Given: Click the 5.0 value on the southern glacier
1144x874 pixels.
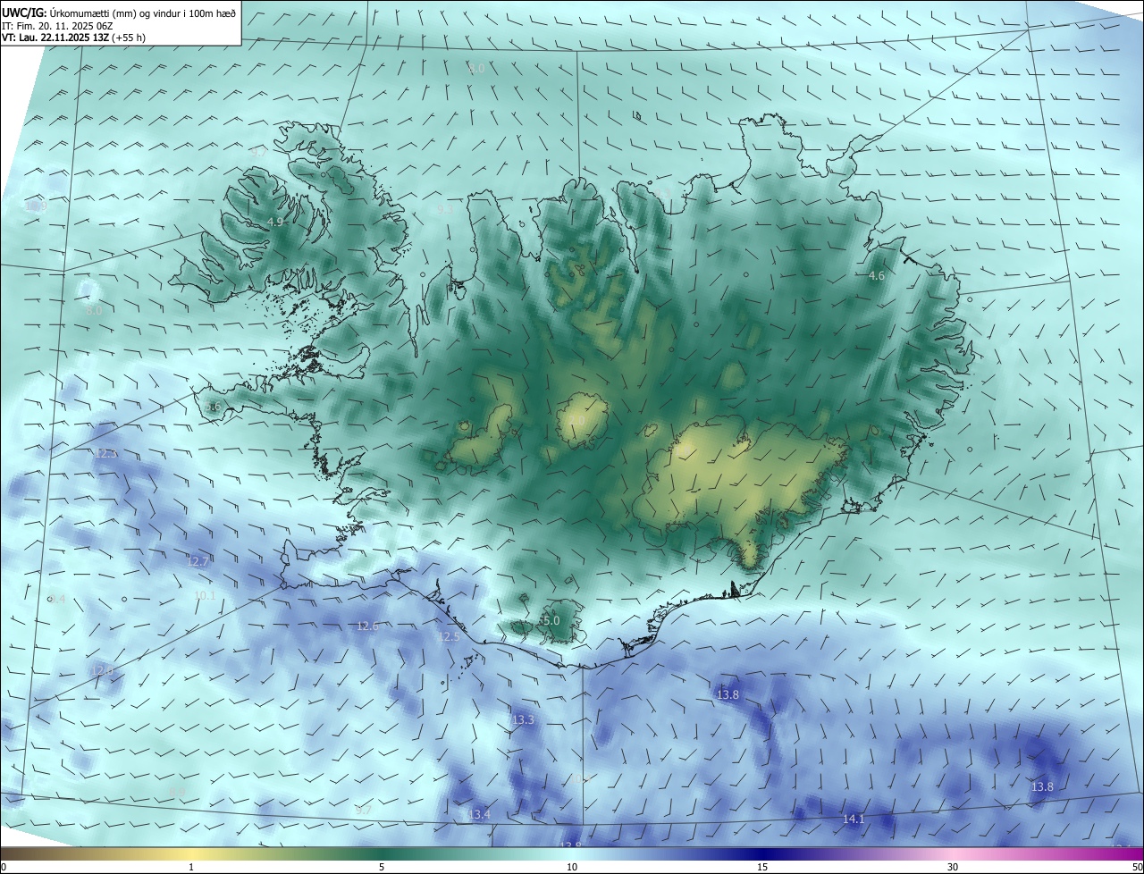Looking at the screenshot, I should [x=551, y=620].
